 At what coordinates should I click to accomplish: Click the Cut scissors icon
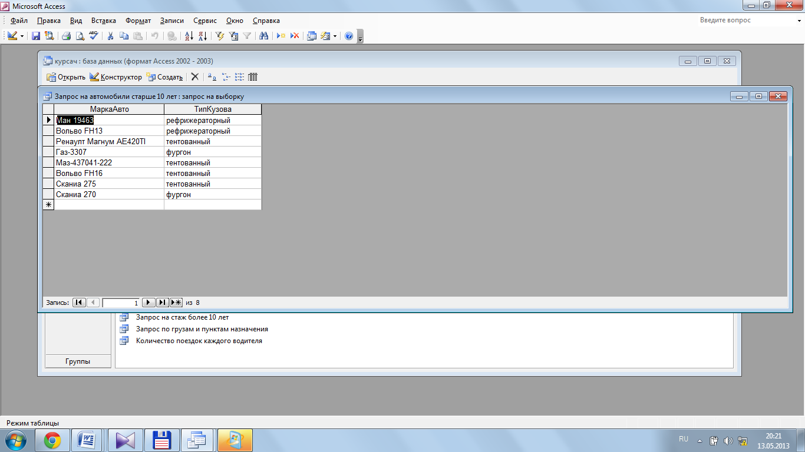(110, 36)
